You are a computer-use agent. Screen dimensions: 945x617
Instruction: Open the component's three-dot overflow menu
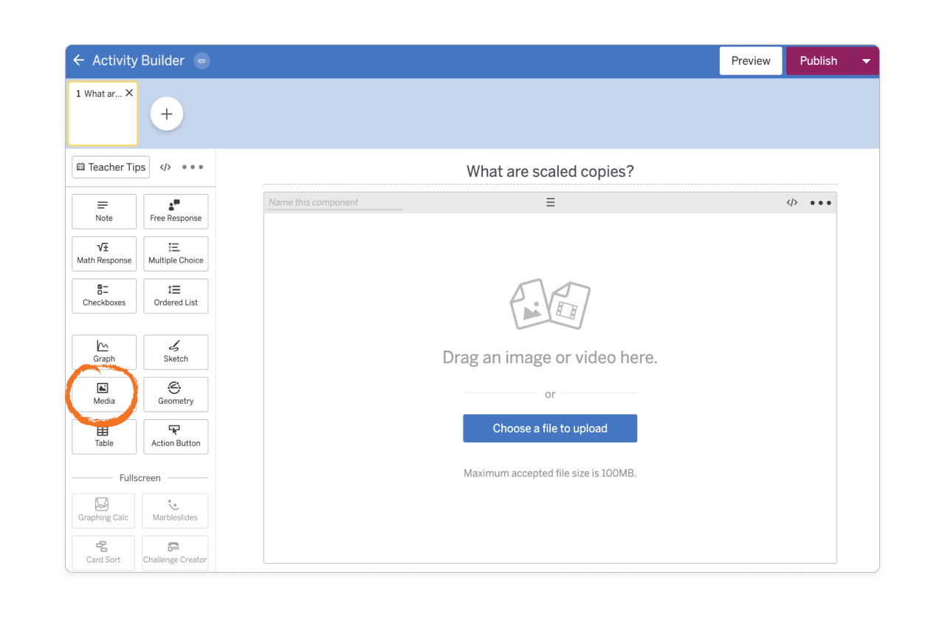(820, 201)
